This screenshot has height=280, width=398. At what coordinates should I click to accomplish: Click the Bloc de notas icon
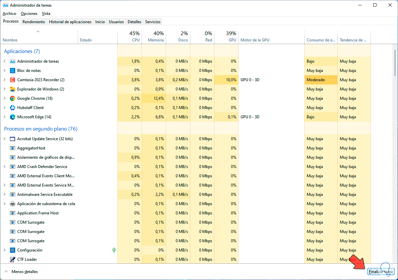pyautogui.click(x=13, y=71)
